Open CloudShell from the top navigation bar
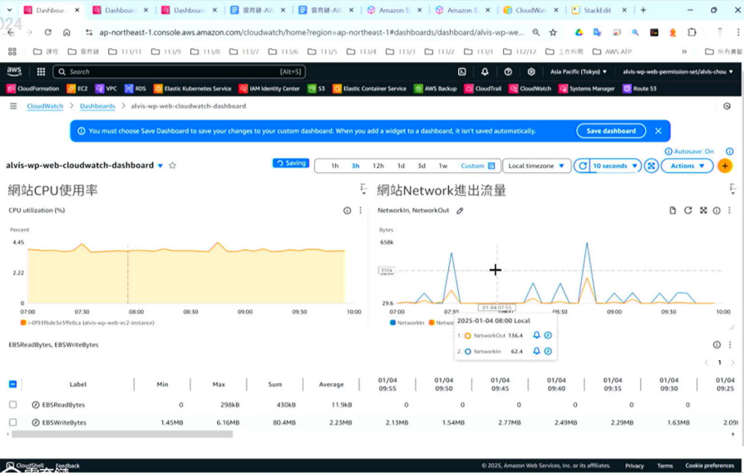 [x=462, y=72]
